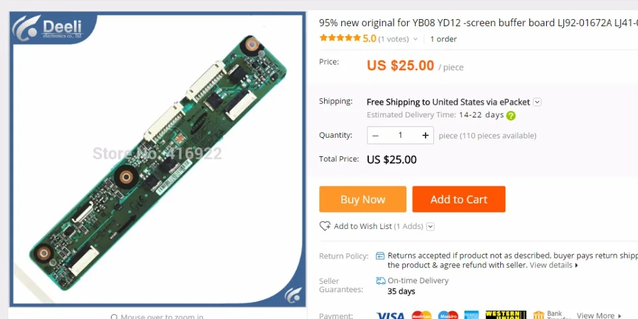Image resolution: width=638 pixels, height=319 pixels.
Task: Click the Buy Now button
Action: [x=362, y=199]
